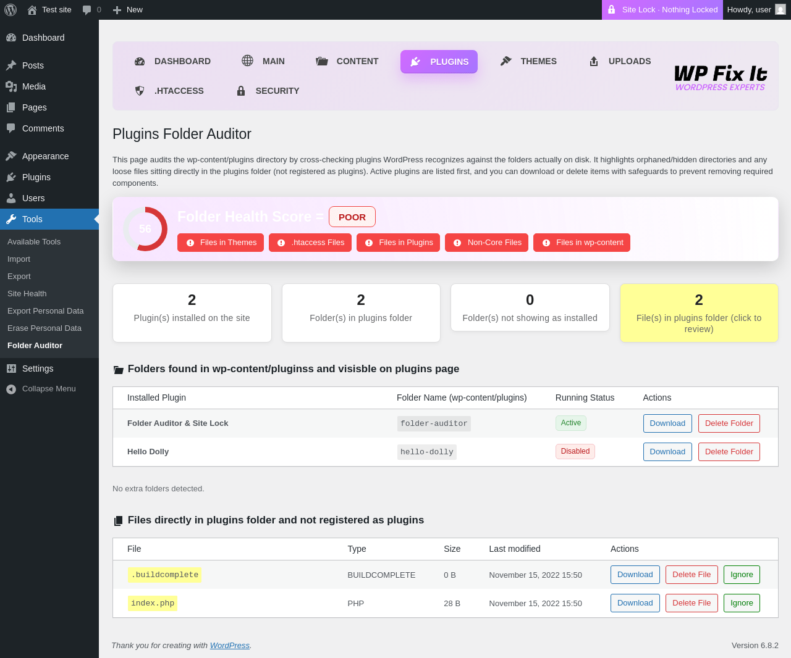Ignore the index.php file
This screenshot has width=791, height=658.
[742, 603]
